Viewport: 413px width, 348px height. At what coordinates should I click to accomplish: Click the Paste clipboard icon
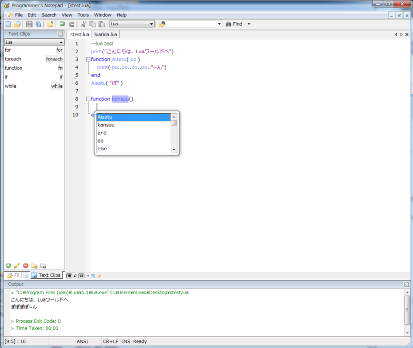pos(101,24)
